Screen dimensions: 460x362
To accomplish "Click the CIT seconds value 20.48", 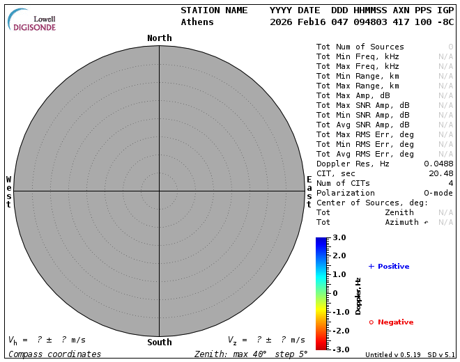I will (x=440, y=173).
